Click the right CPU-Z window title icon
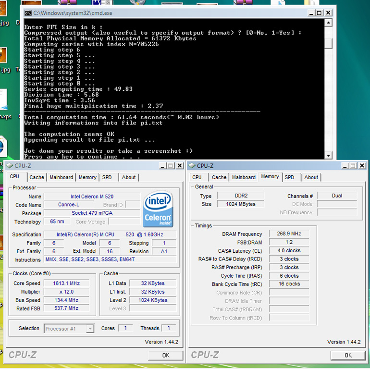The width and height of the screenshot is (370, 369). coord(192,166)
